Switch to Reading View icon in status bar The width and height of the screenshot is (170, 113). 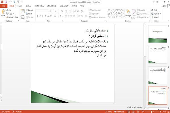point(138,112)
